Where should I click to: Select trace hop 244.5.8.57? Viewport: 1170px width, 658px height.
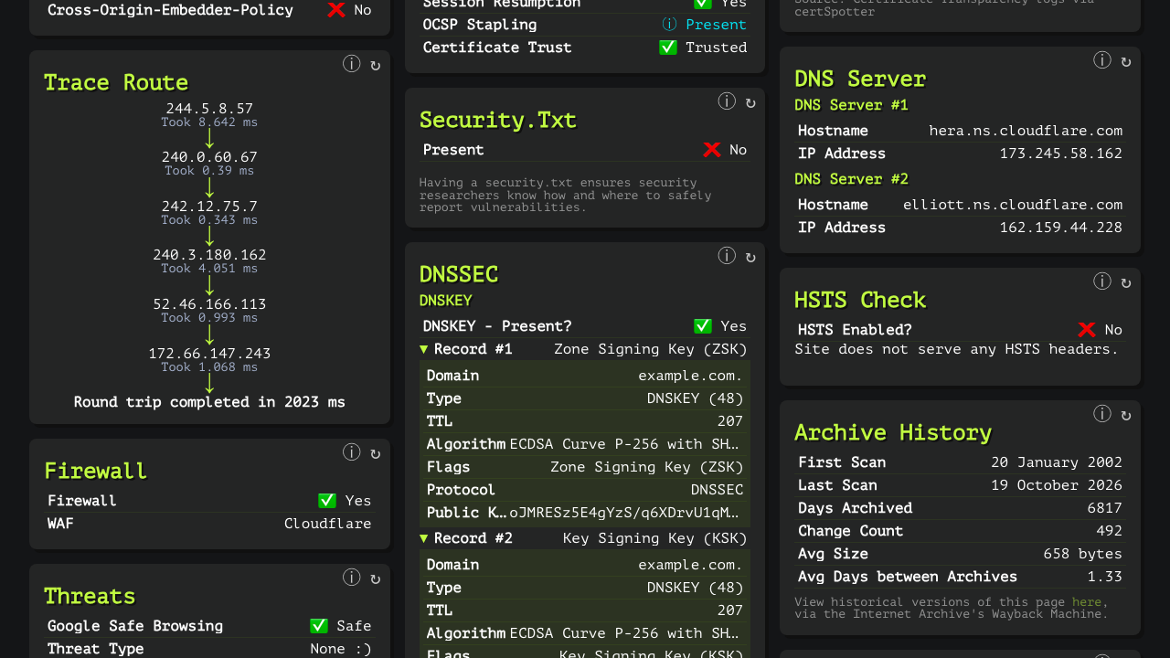click(209, 109)
